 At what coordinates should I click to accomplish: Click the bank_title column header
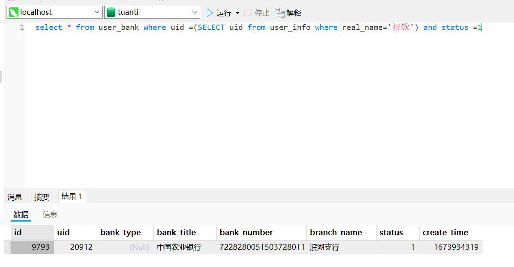[185, 233]
